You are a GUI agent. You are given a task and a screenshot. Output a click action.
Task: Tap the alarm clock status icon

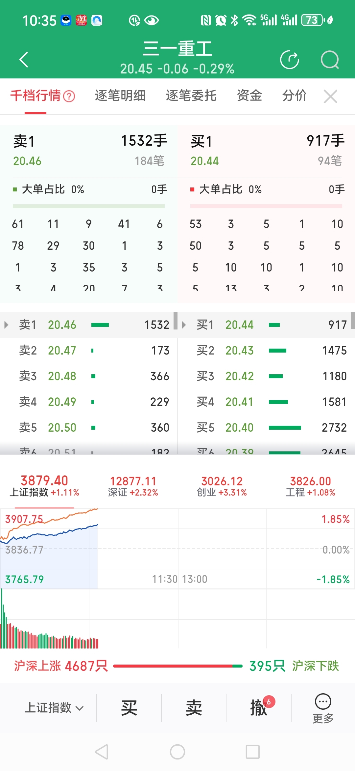pos(221,20)
